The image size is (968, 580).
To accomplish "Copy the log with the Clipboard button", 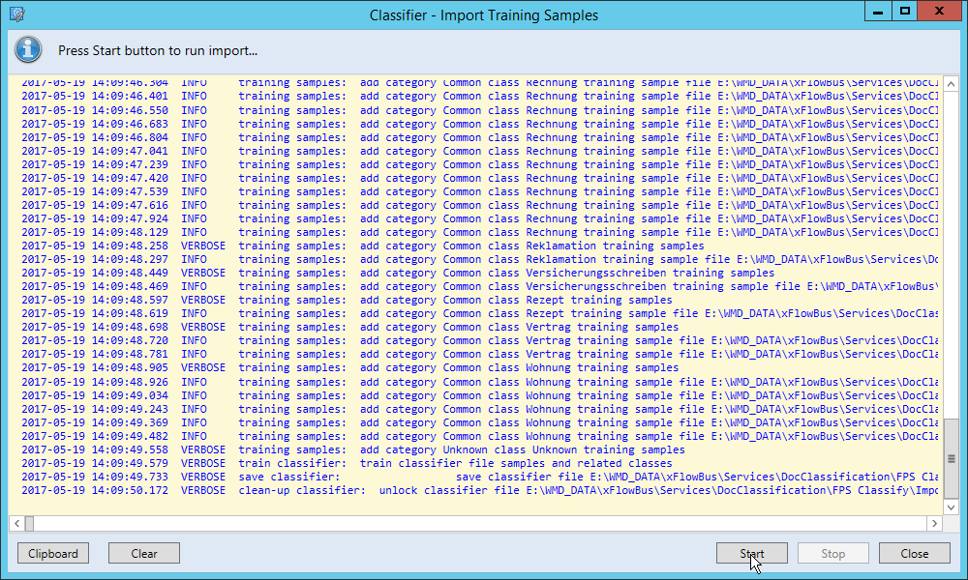I will pos(53,554).
